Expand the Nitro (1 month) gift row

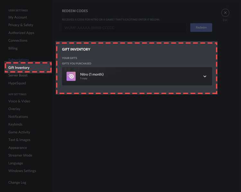point(205,76)
